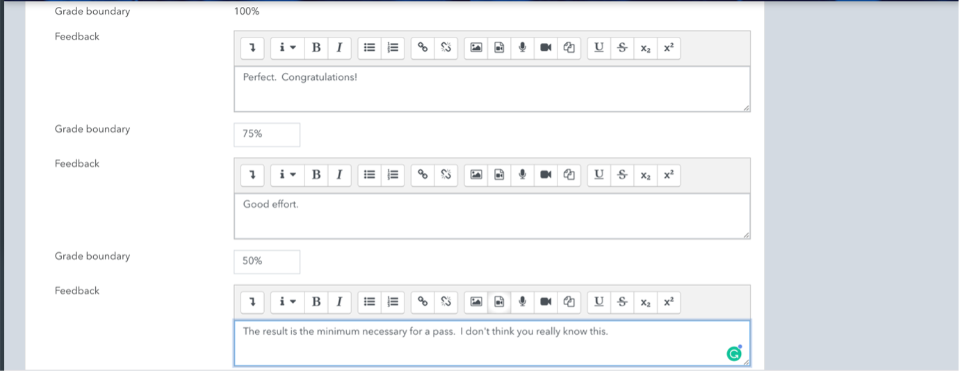962x373 pixels.
Task: Strikethrough text in 'Perfect. Congratulations!' editor
Action: click(x=622, y=48)
